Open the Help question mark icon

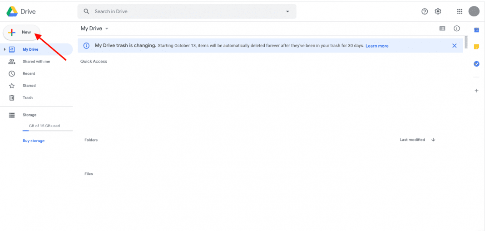[425, 11]
